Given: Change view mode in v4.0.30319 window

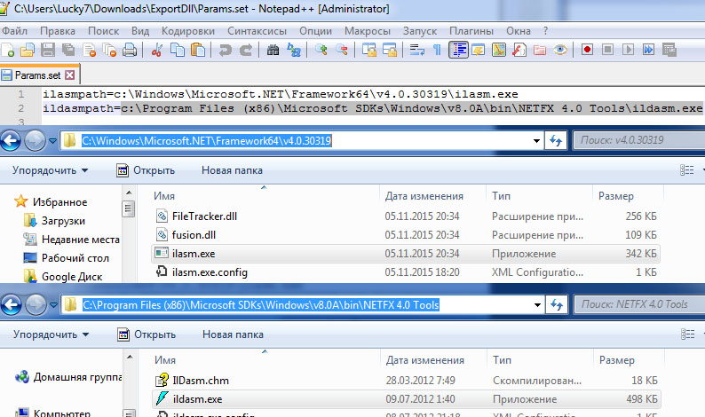Looking at the screenshot, I should [x=686, y=170].
